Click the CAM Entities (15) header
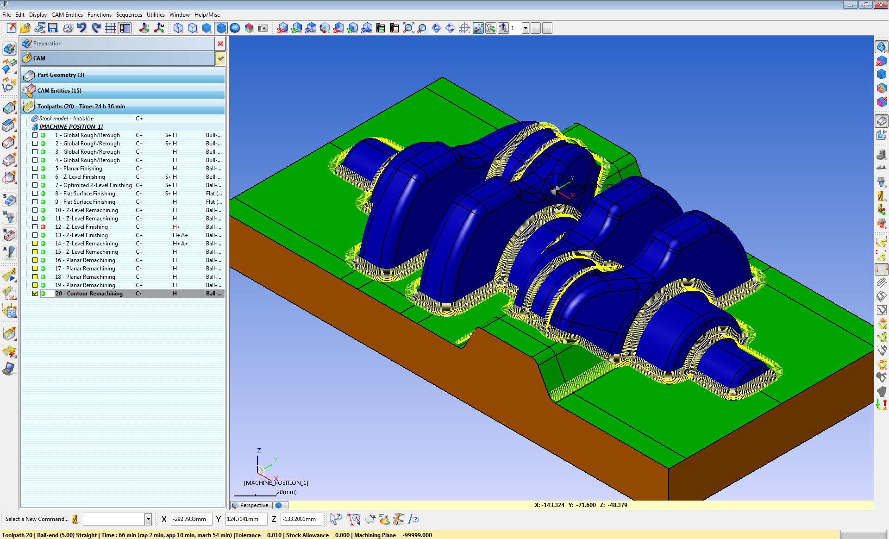This screenshot has width=889, height=539. pyautogui.click(x=59, y=91)
